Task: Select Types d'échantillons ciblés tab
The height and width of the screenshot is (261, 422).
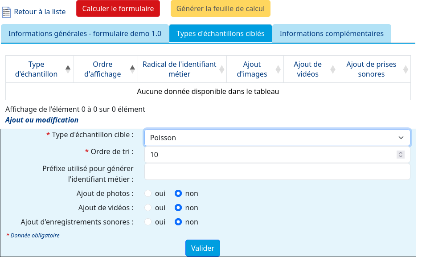Action: 221,34
